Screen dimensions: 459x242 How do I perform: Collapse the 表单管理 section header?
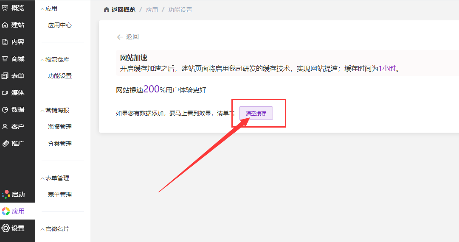tap(42, 178)
